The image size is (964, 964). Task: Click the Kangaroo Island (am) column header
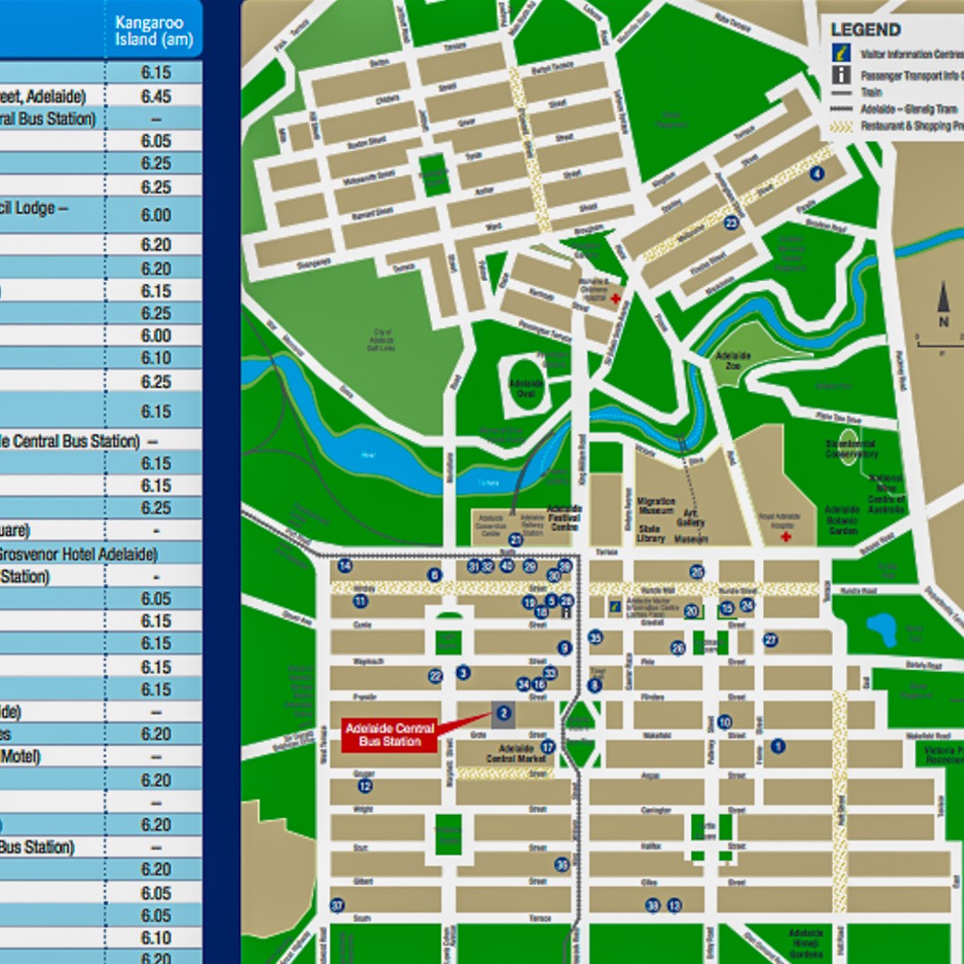[154, 30]
